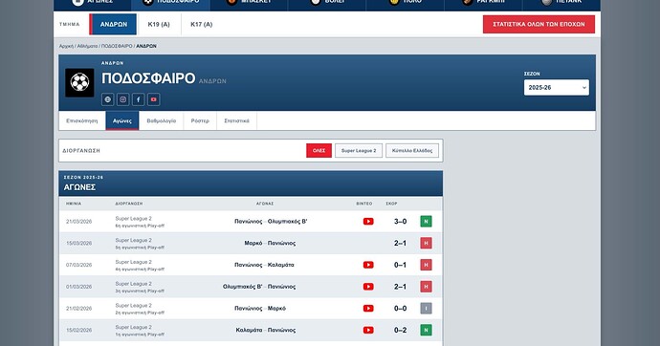Play video for Πανιώνιος – Καλαμάτα match

pos(368,265)
